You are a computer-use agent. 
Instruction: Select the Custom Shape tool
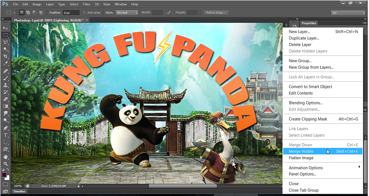pyautogui.click(x=5, y=149)
